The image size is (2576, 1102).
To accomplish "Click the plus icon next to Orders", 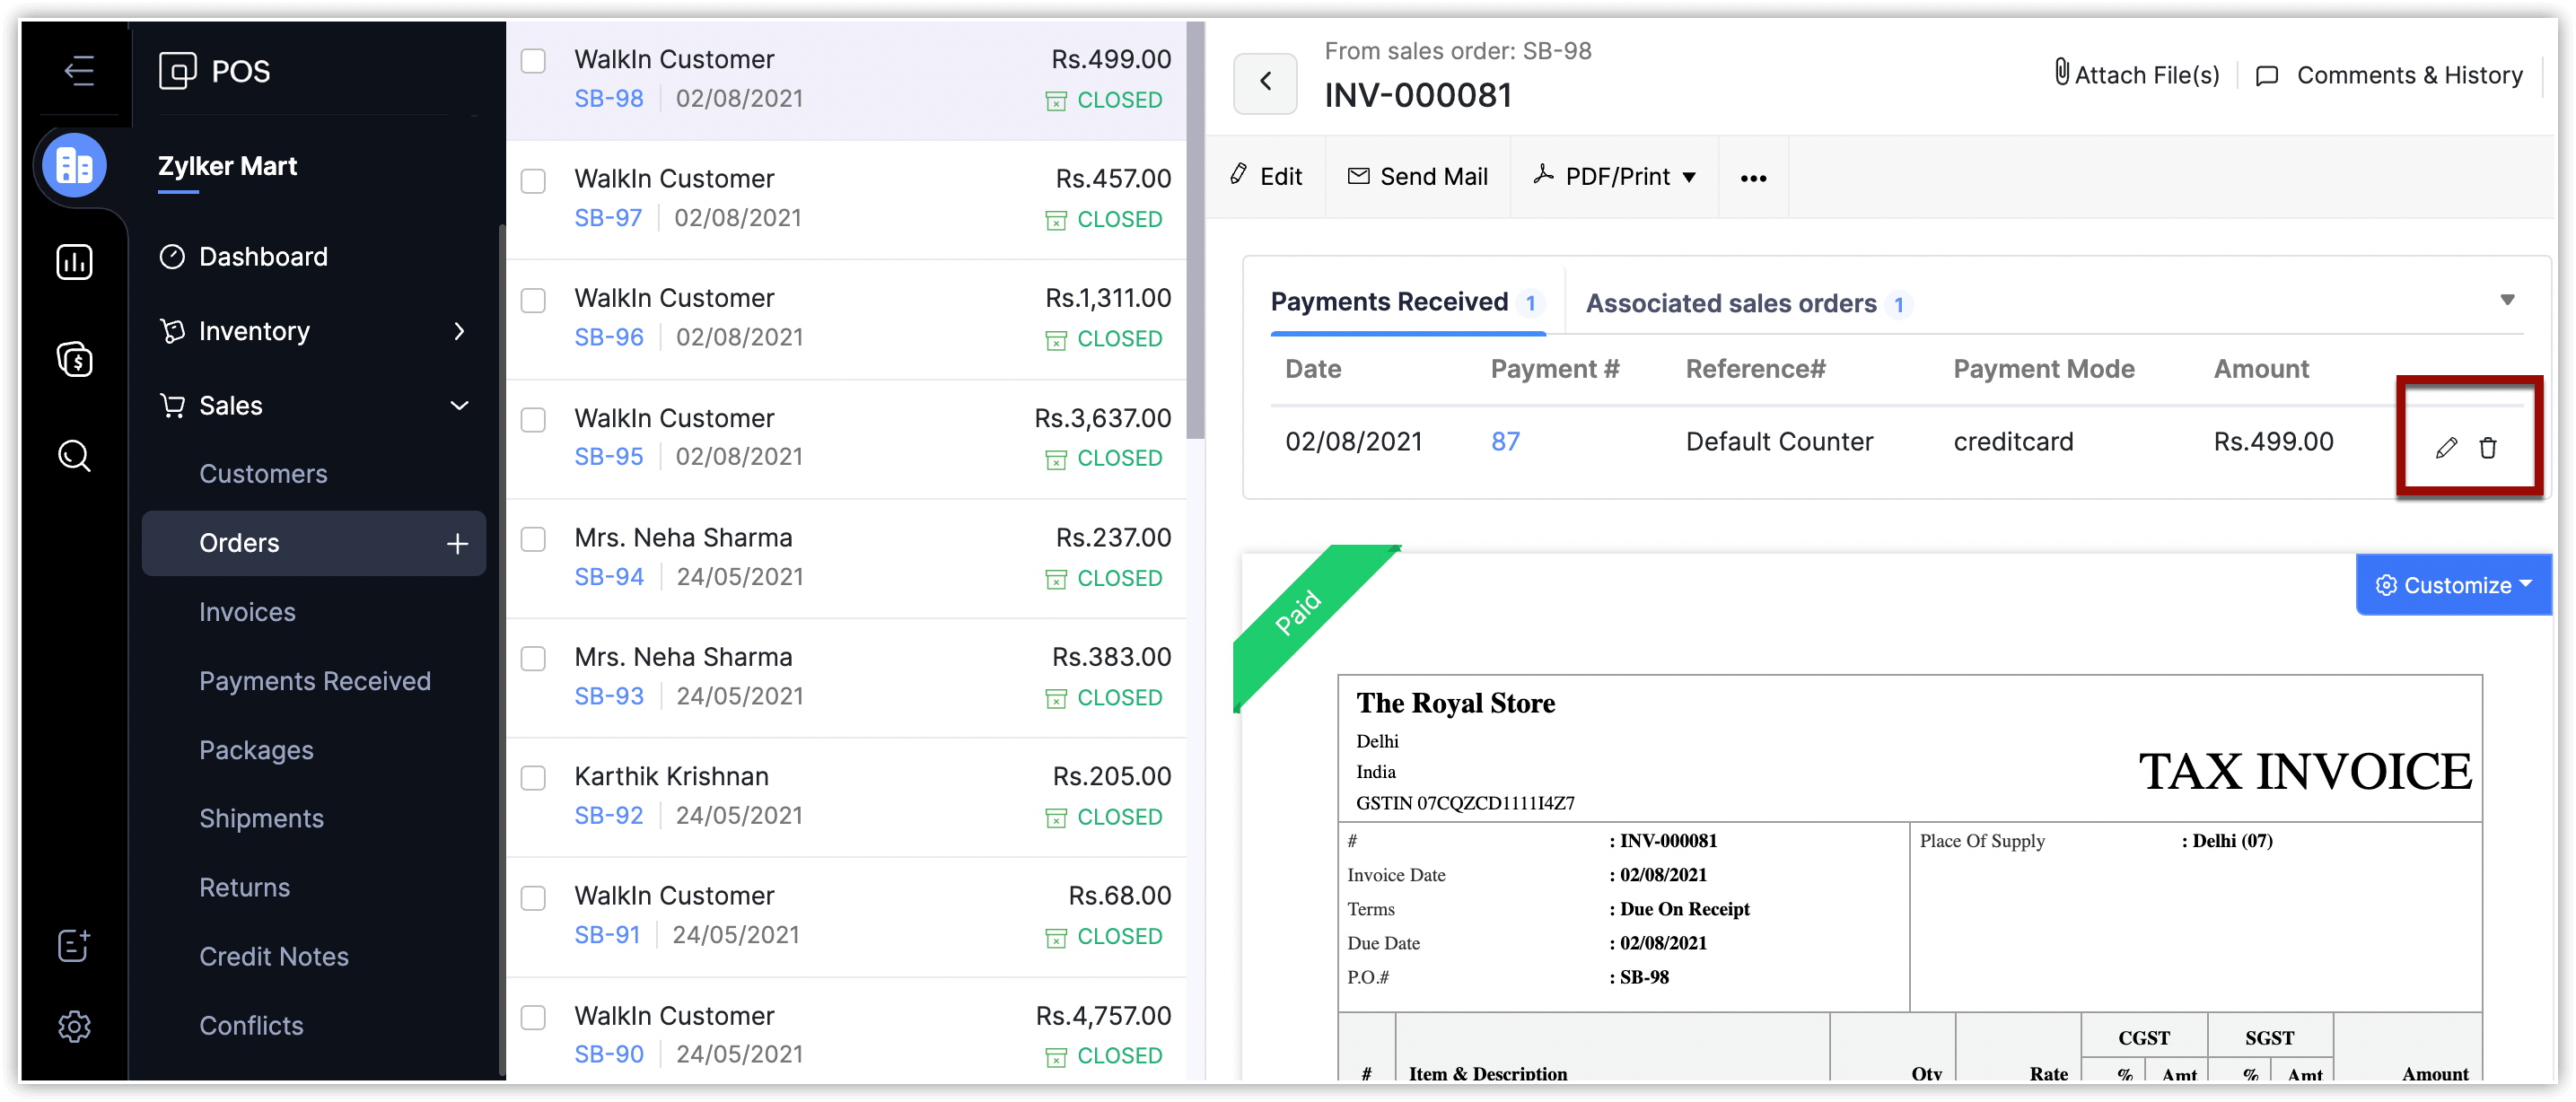I will (x=457, y=543).
